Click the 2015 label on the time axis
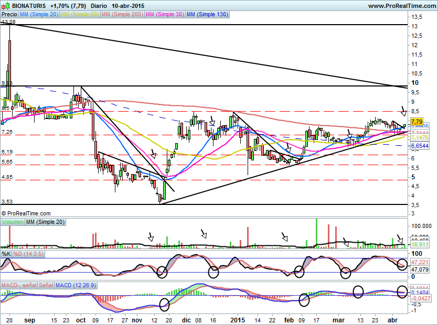Screen dimensions: 438x325 (238, 319)
